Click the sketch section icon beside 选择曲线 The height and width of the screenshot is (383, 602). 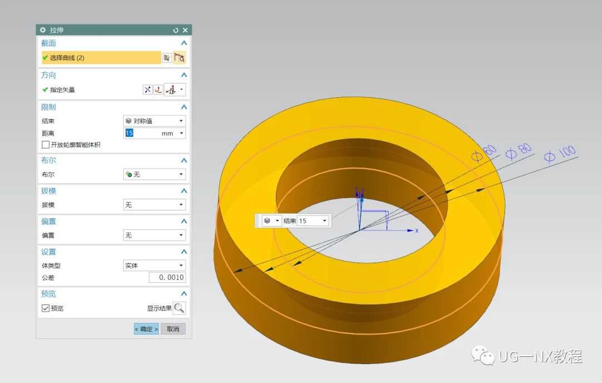click(167, 58)
